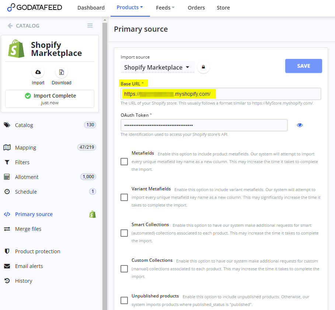Click the Shopify bag logo in sidebar card
The height and width of the screenshot is (310, 335).
(16, 49)
